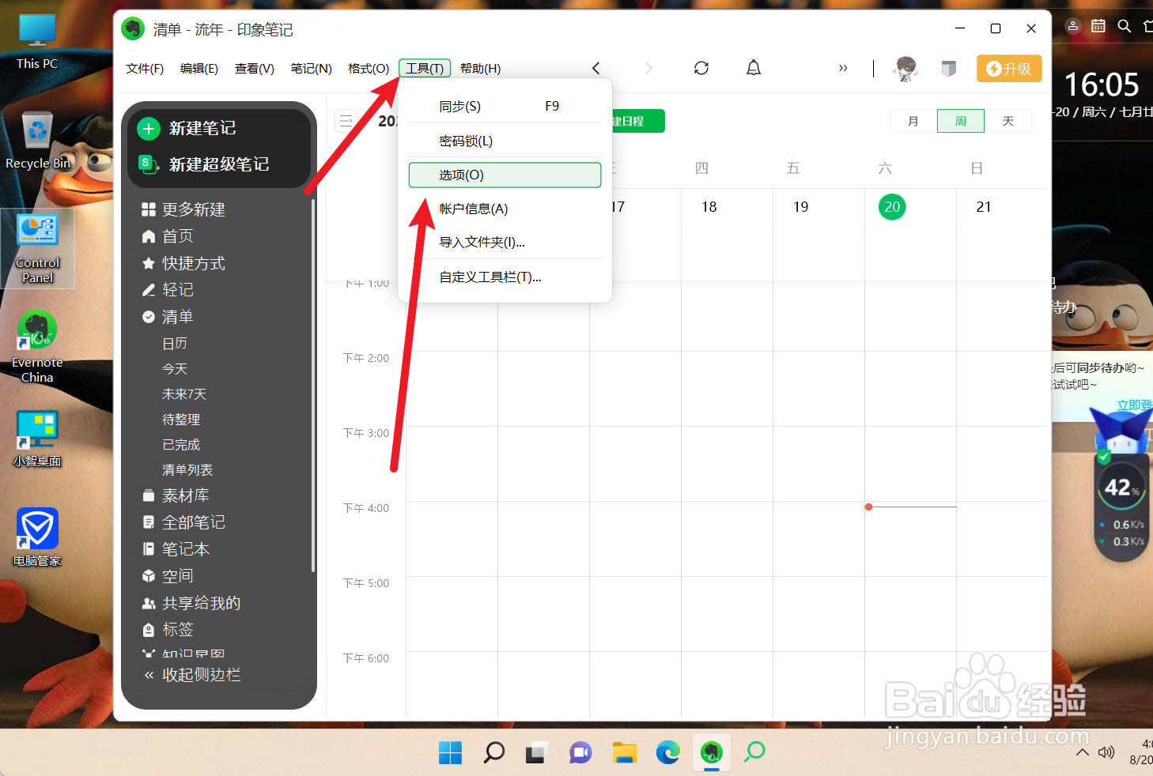Open Evernote China desktop shortcut
This screenshot has height=776, width=1153.
(37, 346)
